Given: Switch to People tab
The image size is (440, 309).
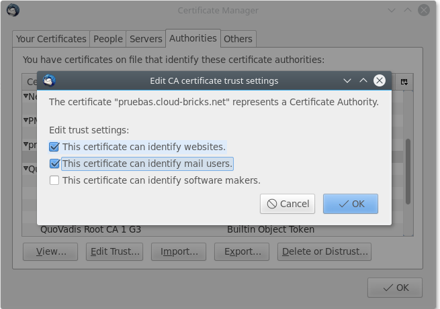Looking at the screenshot, I should 108,39.
